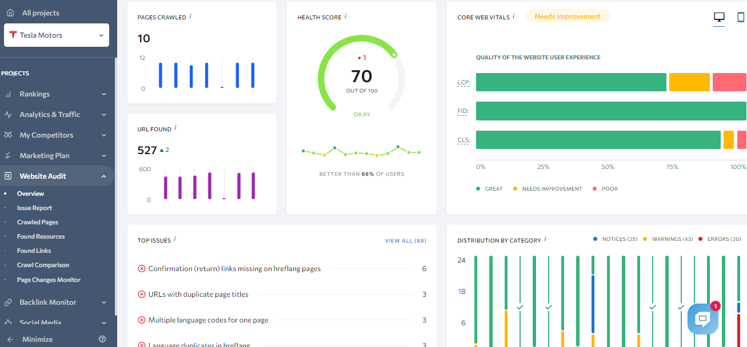Viewport: 747px width, 347px height.
Task: Click the help question mark icon
Action: pyautogui.click(x=102, y=339)
